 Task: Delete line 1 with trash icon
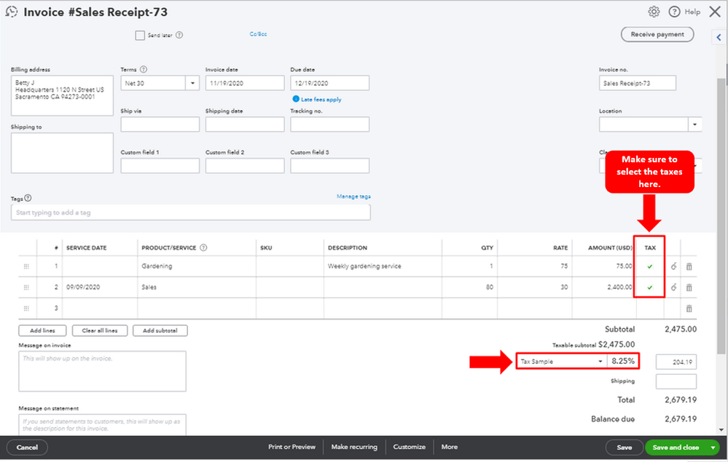tap(689, 267)
